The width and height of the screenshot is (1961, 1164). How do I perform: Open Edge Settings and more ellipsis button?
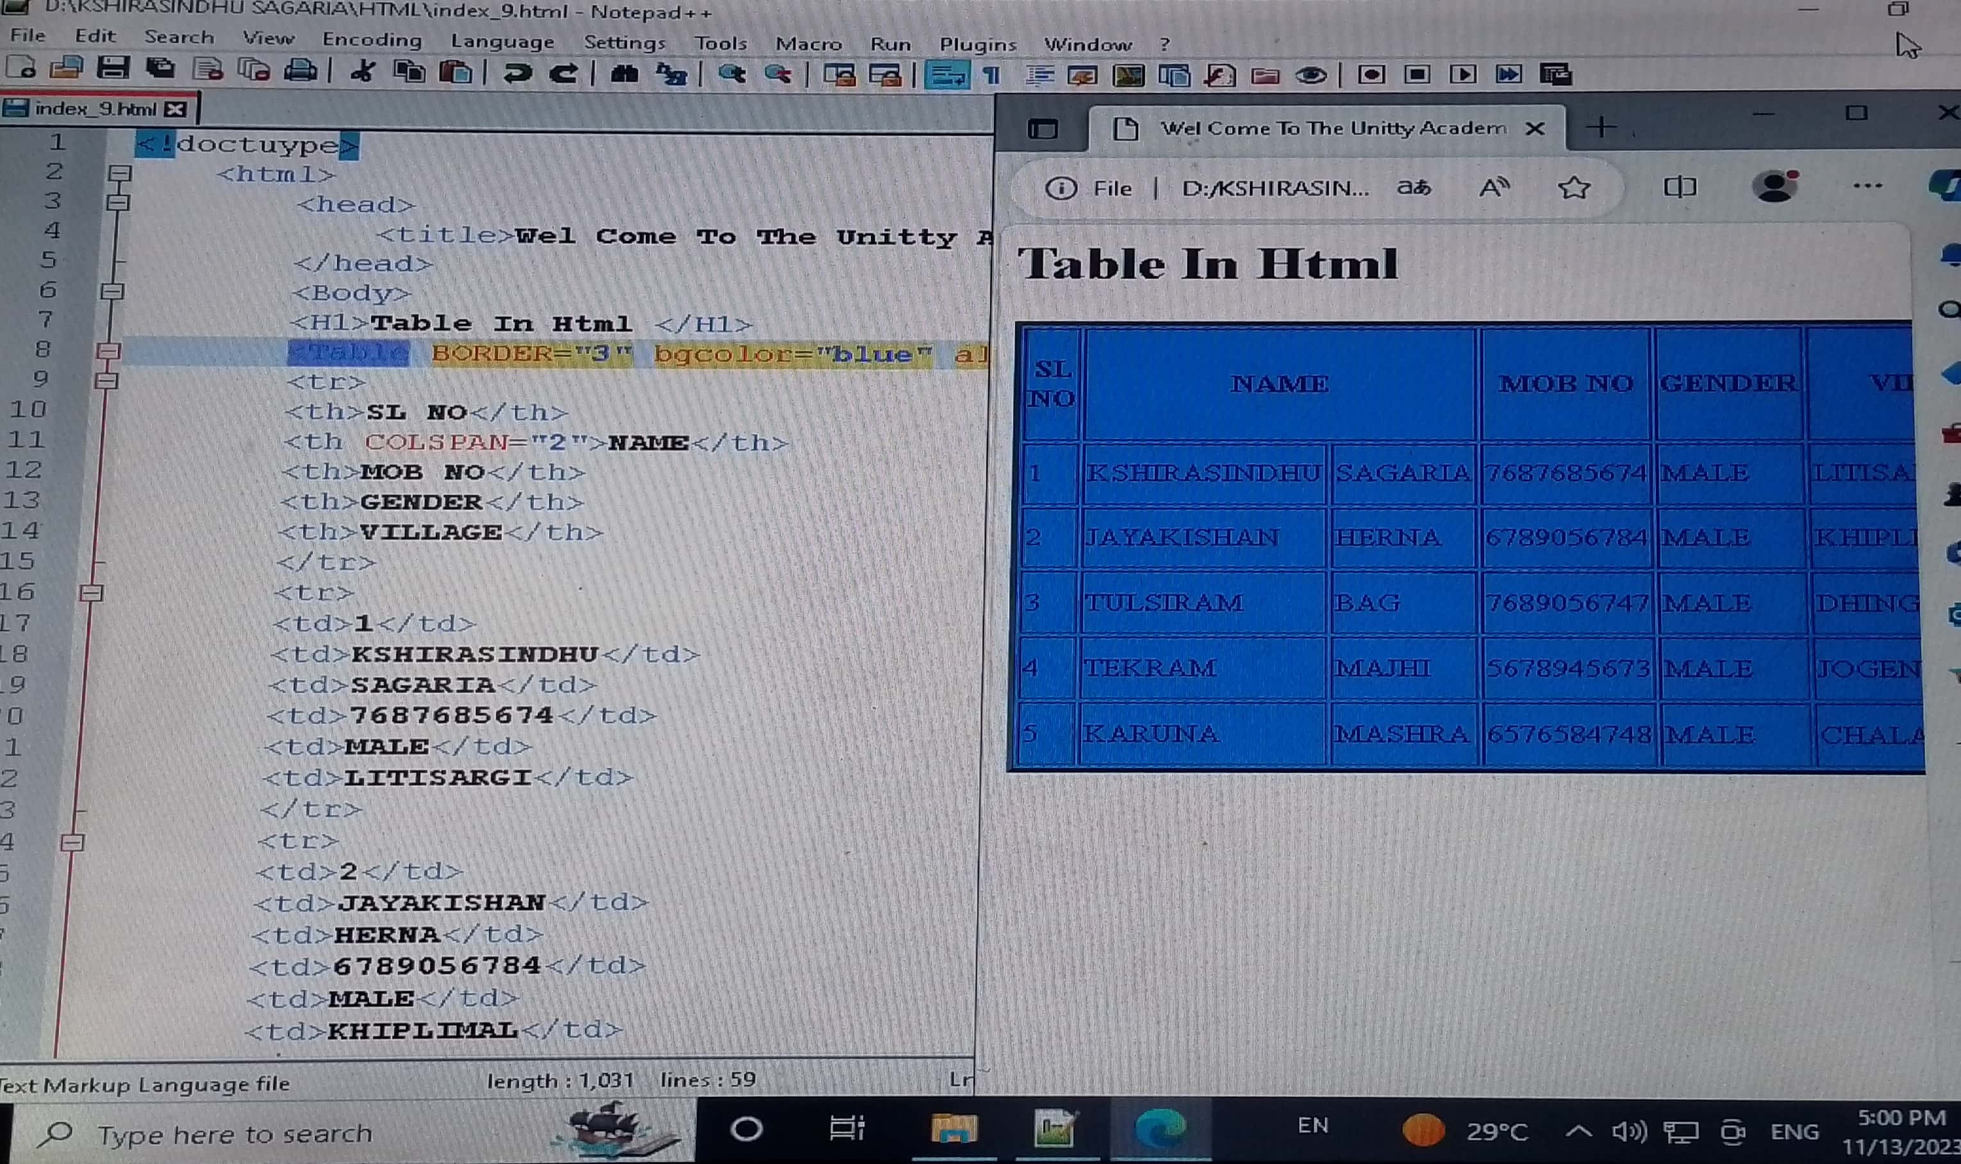pos(1867,187)
